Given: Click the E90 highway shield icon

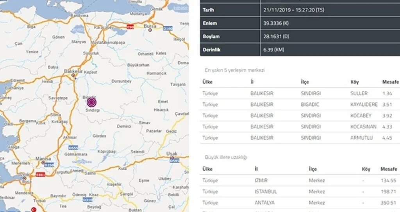Looking at the screenshot, I should point(130,27).
